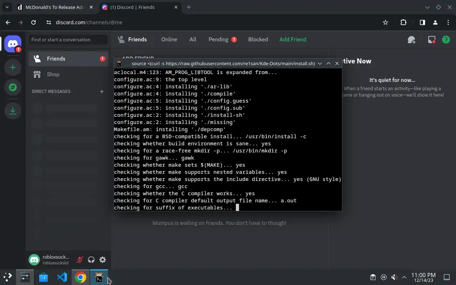Open Chrome extensions puzzle icon
This screenshot has width=456, height=285.
coord(403,22)
